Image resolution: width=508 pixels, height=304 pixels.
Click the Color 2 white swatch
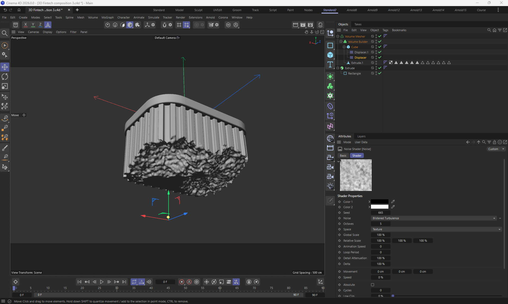[x=379, y=207]
